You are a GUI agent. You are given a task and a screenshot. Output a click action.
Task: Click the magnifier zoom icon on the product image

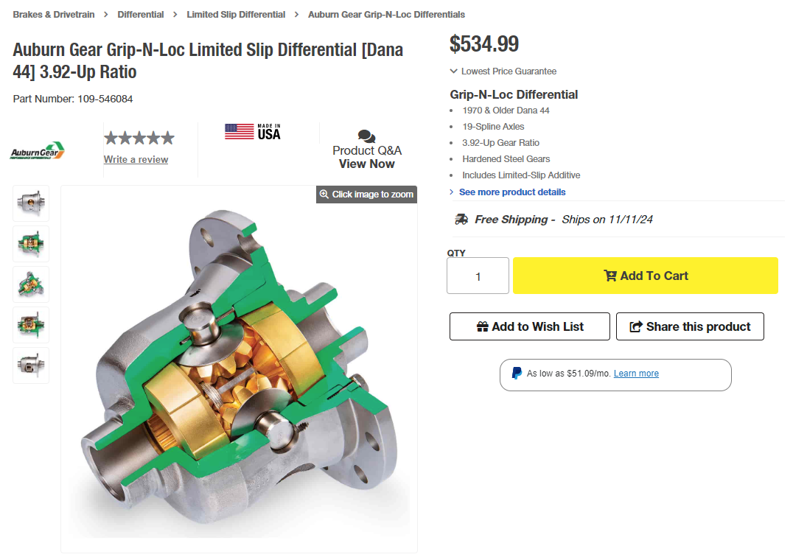324,195
